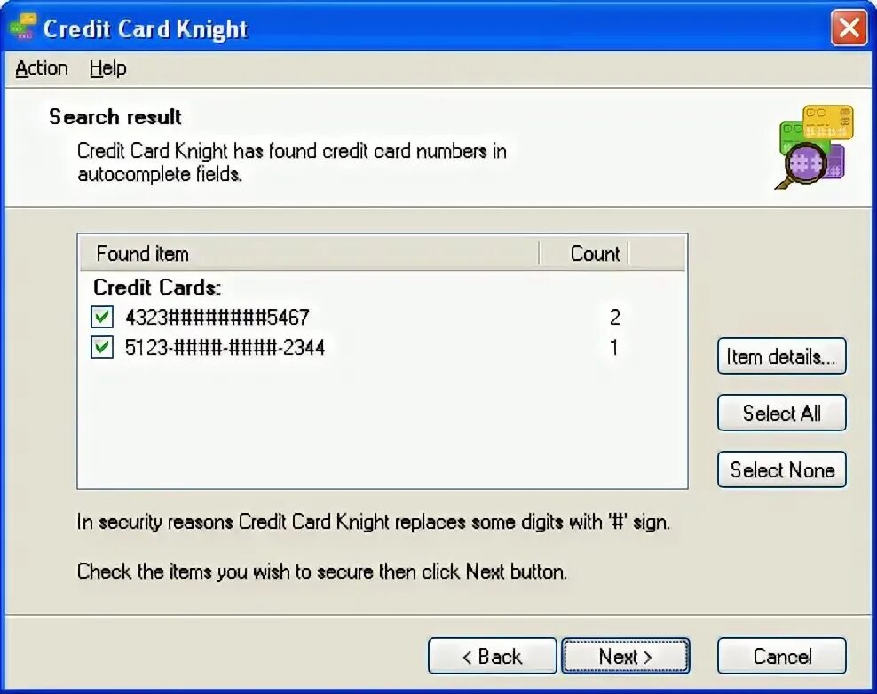
Task: Open Item details dialog
Action: click(781, 356)
